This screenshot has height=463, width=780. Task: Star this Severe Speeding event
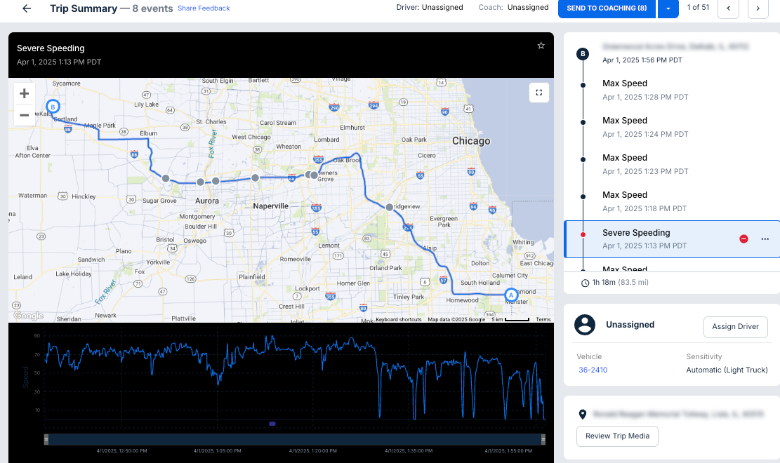coord(541,46)
